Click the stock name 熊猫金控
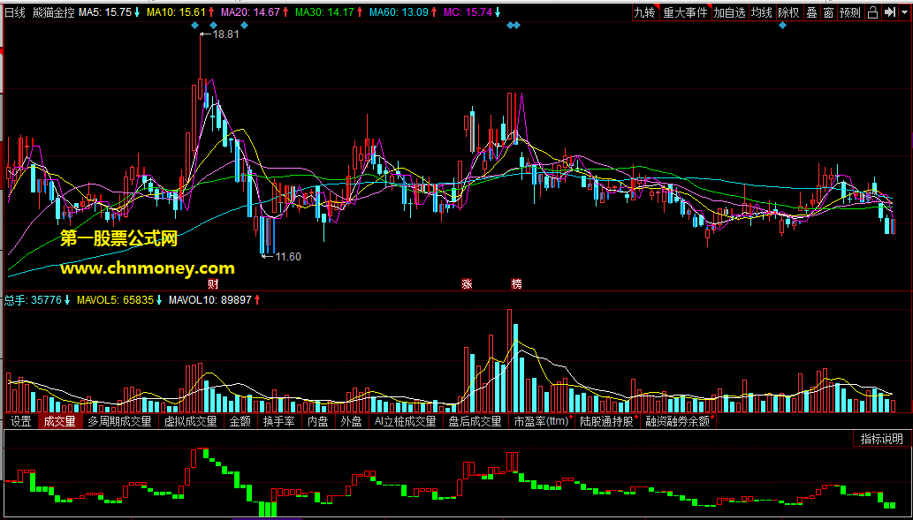This screenshot has height=520, width=913. 54,12
